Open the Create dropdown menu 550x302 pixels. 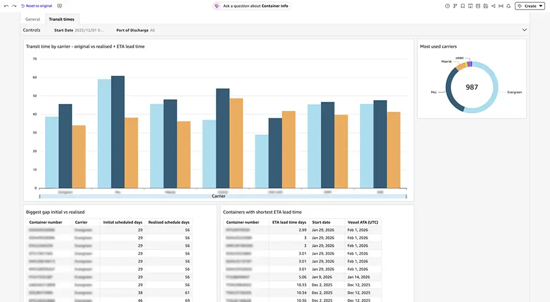tap(530, 6)
